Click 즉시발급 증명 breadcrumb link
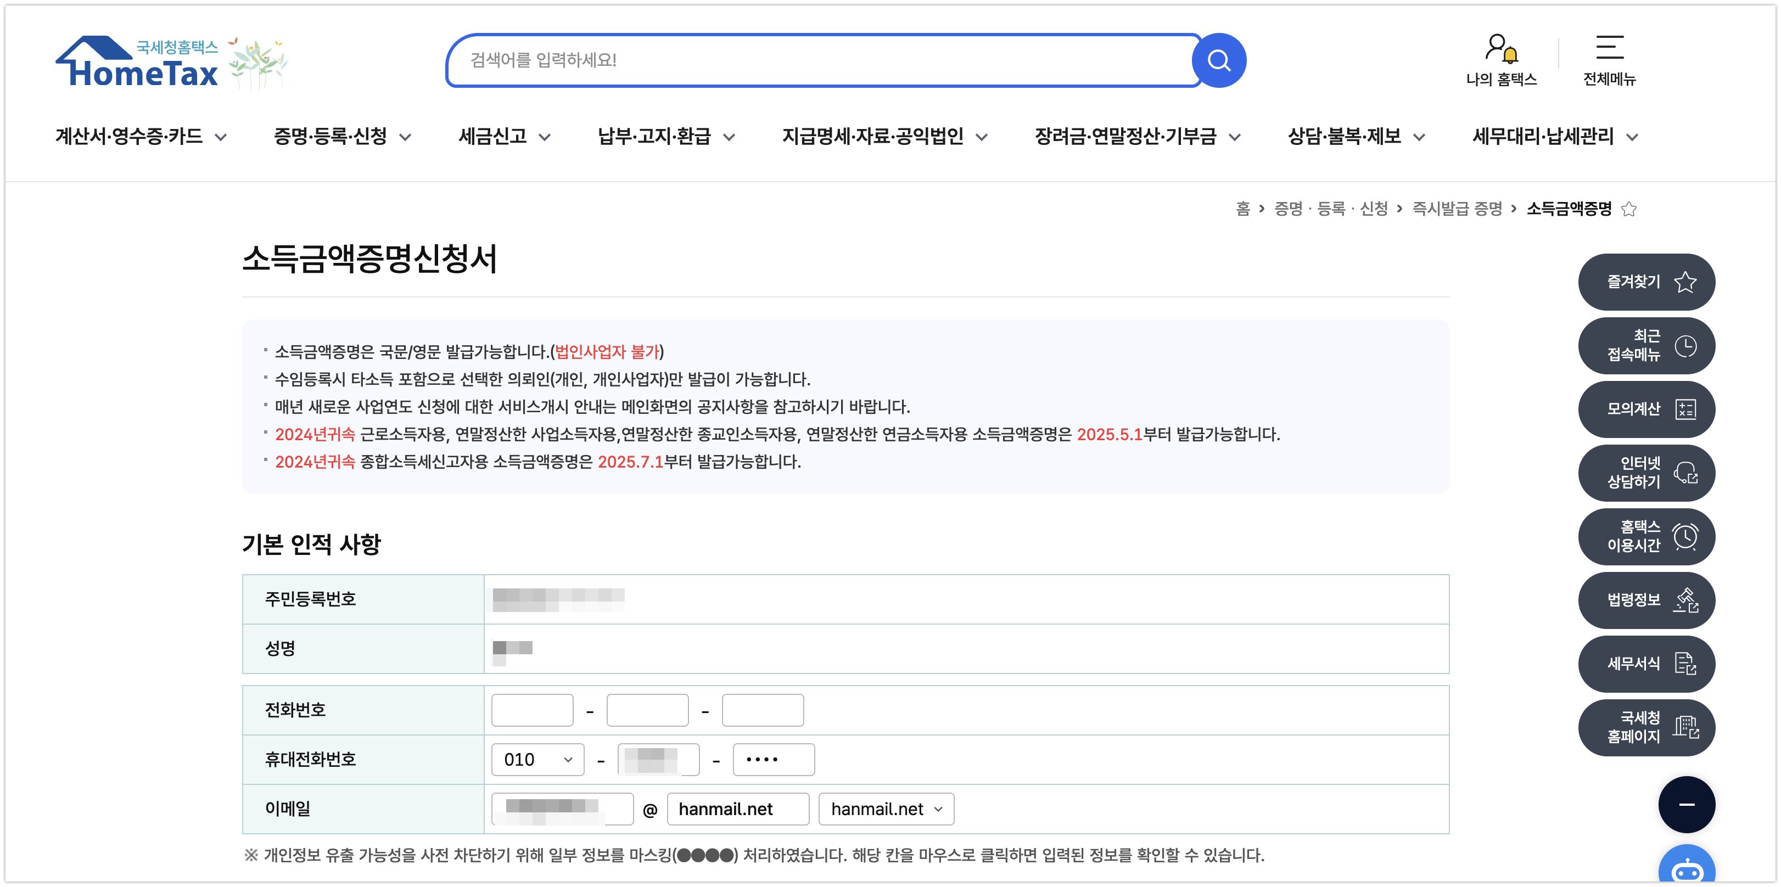This screenshot has height=887, width=1781. [1457, 209]
